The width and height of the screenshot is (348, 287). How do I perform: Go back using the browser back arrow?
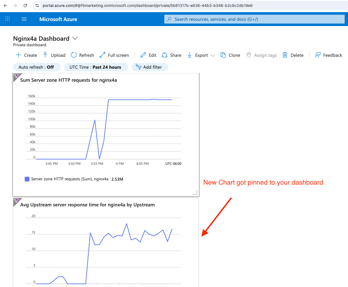(x=5, y=6)
